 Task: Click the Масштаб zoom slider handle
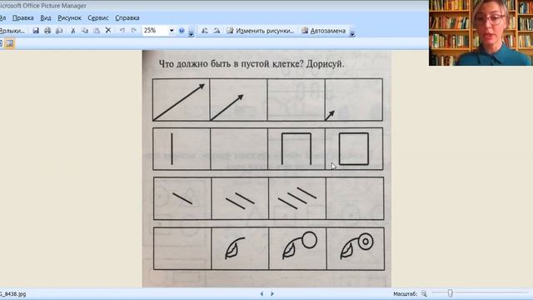[450, 293]
